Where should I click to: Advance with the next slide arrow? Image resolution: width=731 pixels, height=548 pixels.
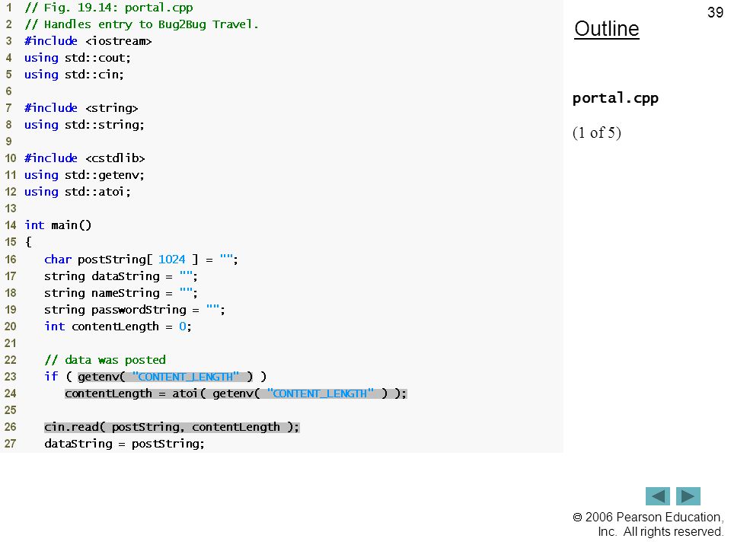coord(688,495)
